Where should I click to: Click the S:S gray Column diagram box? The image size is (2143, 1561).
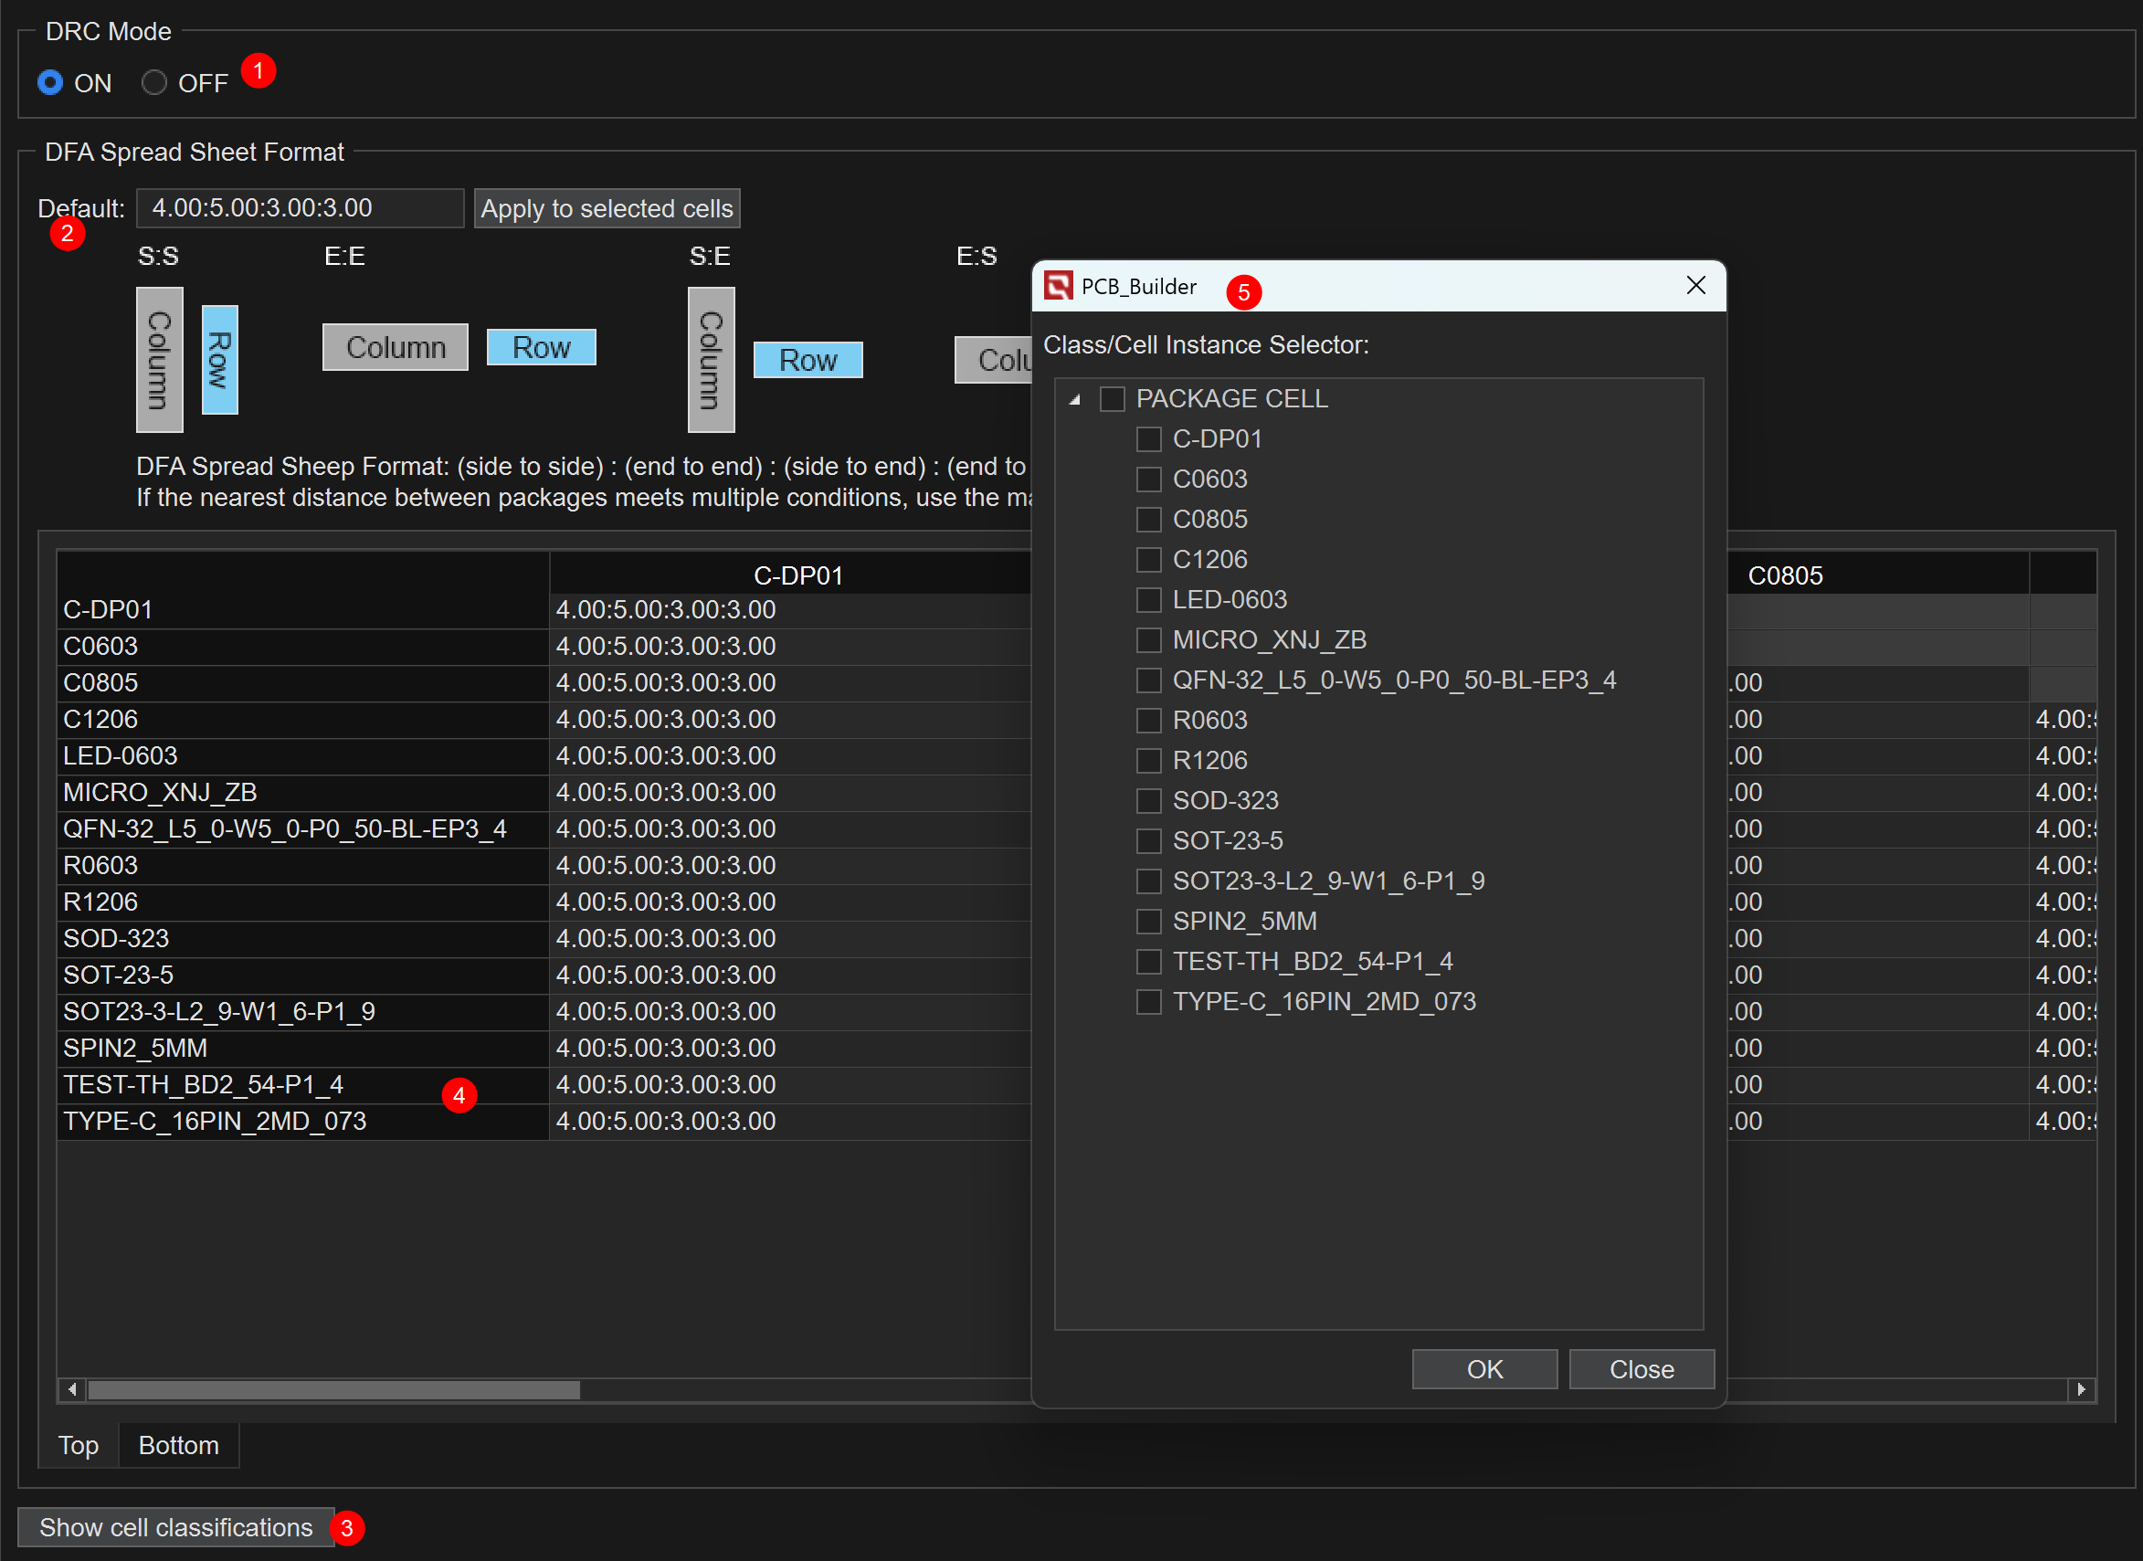tap(159, 359)
